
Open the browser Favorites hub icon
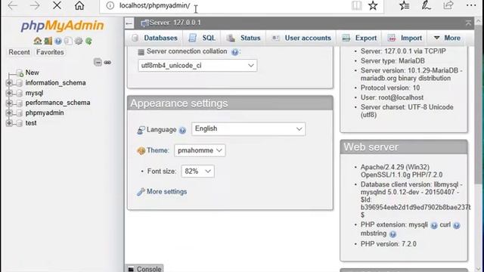(x=404, y=5)
